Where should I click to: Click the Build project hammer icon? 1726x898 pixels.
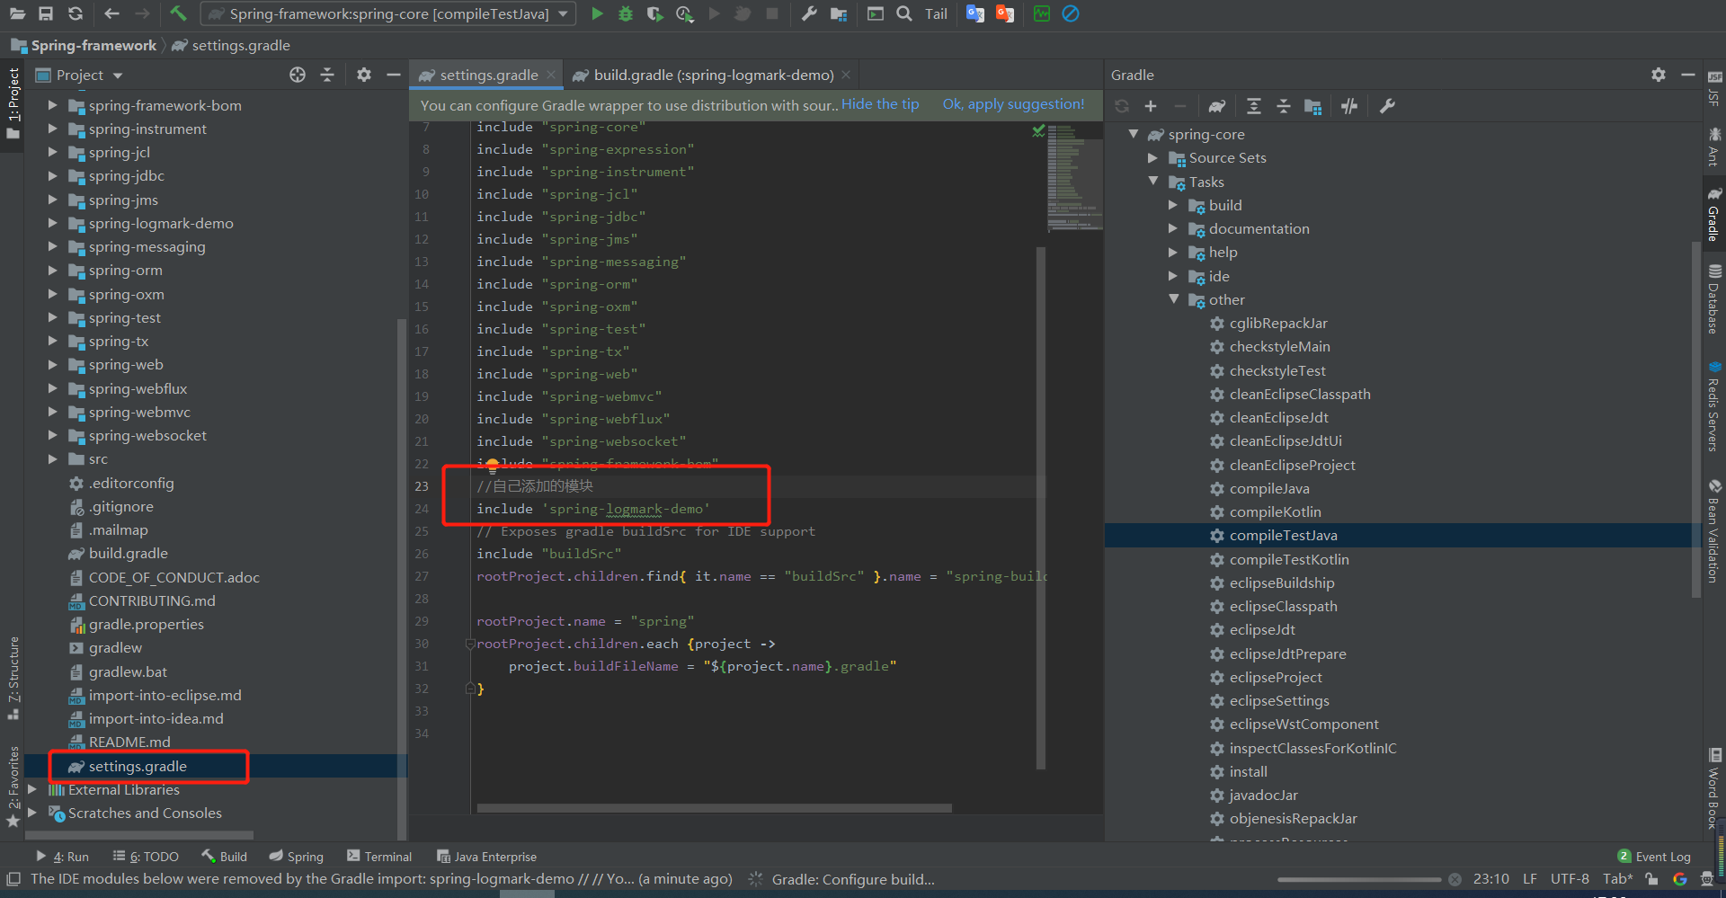[178, 13]
